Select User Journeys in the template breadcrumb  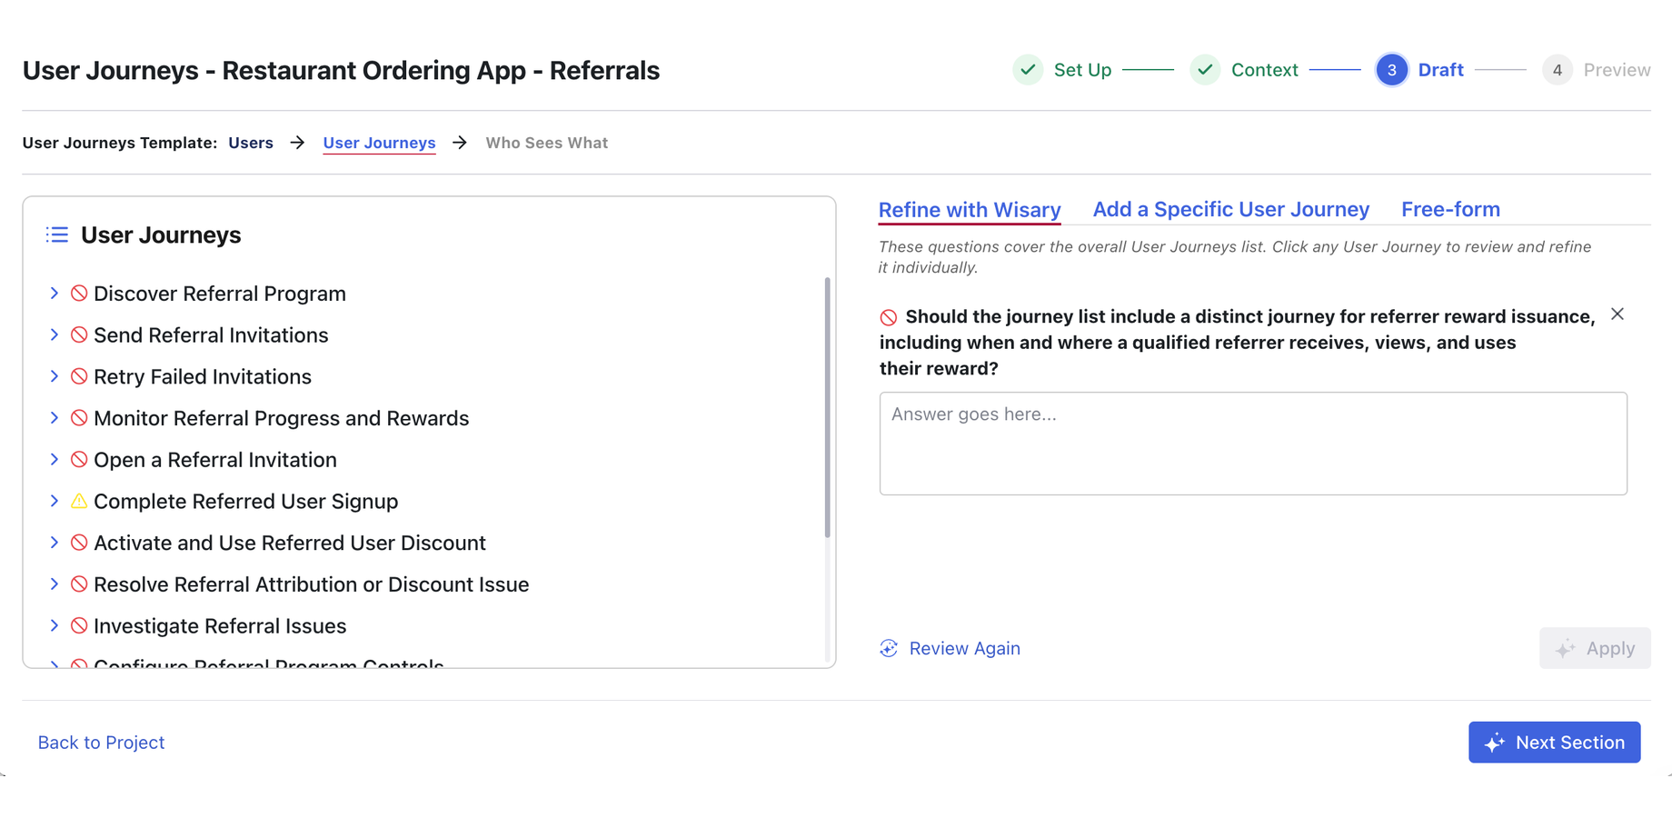point(379,143)
